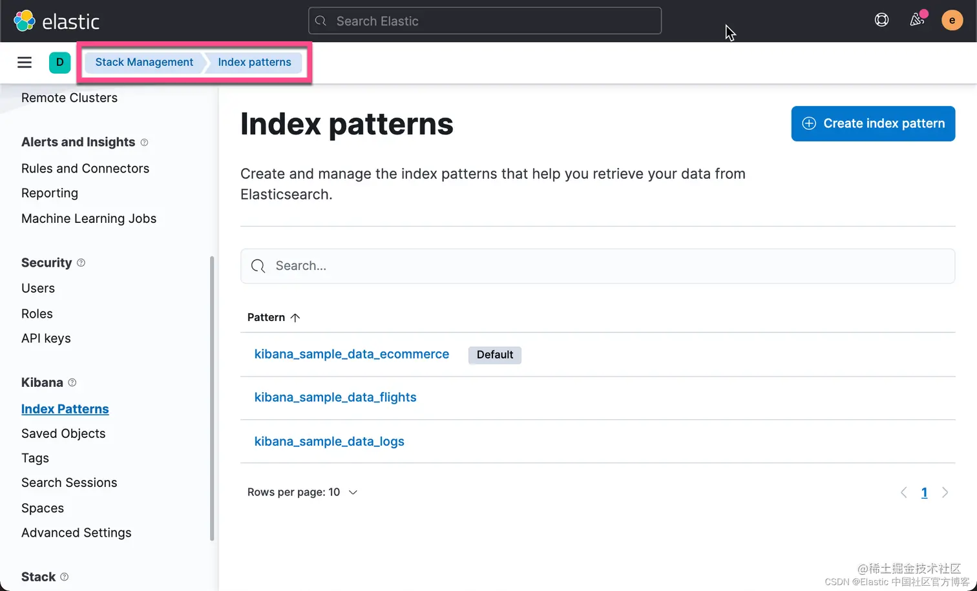The width and height of the screenshot is (977, 591).
Task: Select page 1 in pagination
Action: click(x=925, y=492)
